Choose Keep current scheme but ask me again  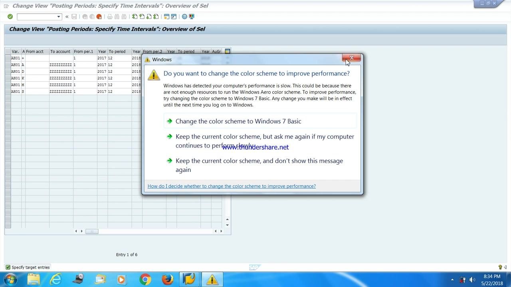[260, 141]
